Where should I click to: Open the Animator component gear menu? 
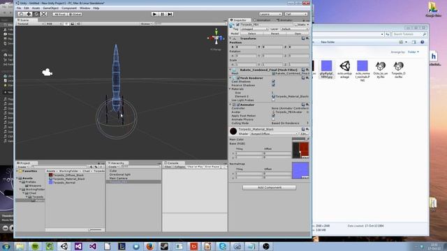coord(307,105)
